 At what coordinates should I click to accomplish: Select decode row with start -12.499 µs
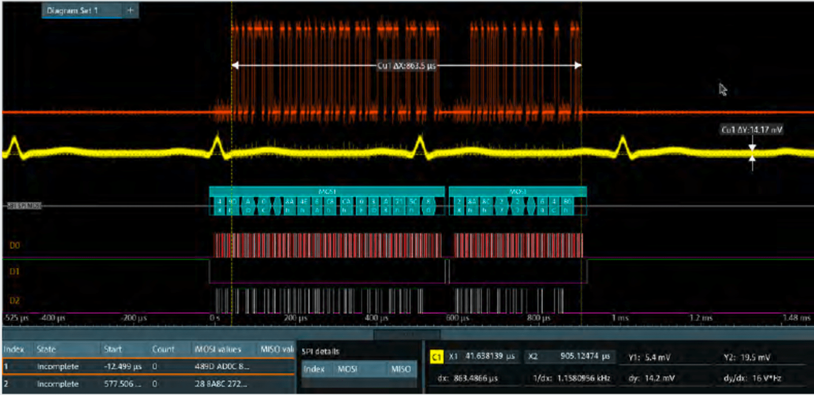[x=149, y=367]
